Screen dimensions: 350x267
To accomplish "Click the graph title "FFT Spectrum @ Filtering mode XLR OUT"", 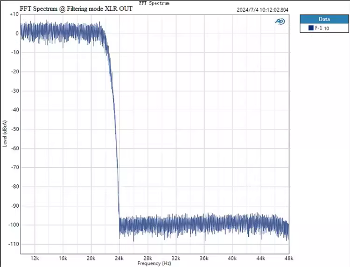I will 77,9.
